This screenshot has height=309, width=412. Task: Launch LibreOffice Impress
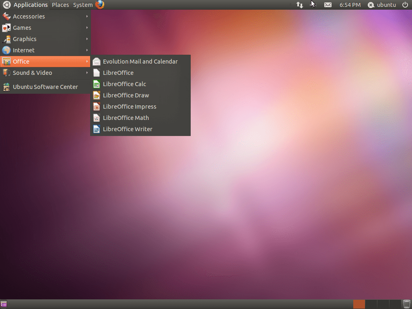point(140,107)
